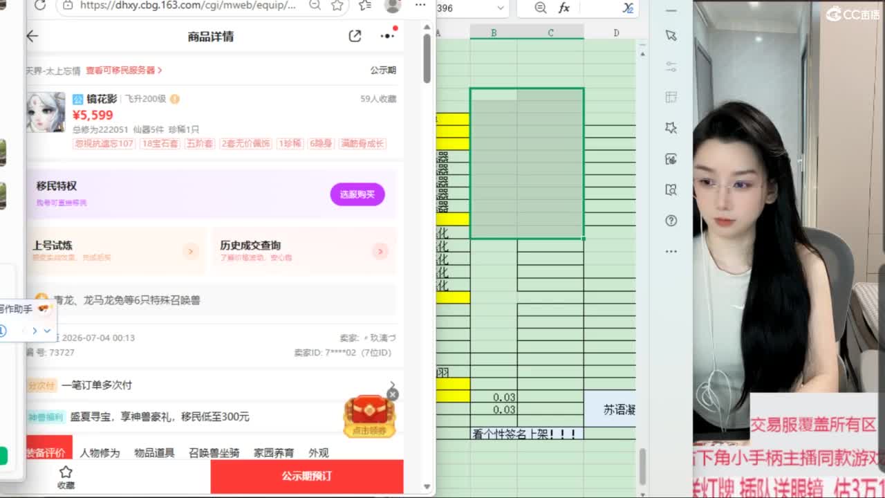Screen dimensions: 885x498
Task: Switch to 外观 tab
Action: (319, 453)
